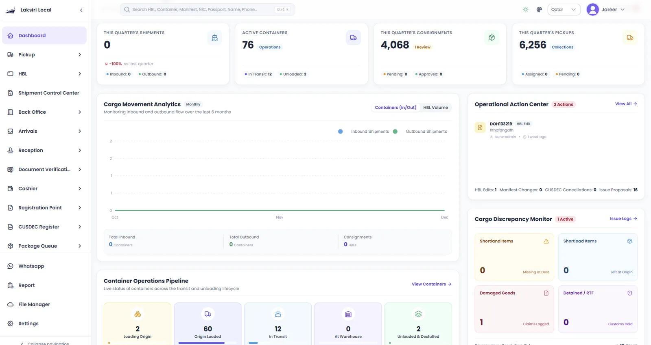
Task: Click the shield icon on Detained / RTF
Action: [x=630, y=293]
